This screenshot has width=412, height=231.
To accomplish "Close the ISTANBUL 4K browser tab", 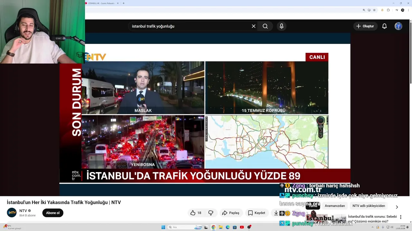I will 118,3.
